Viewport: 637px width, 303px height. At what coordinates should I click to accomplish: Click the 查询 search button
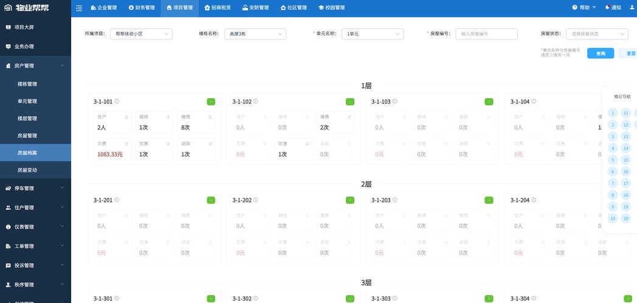coord(601,53)
